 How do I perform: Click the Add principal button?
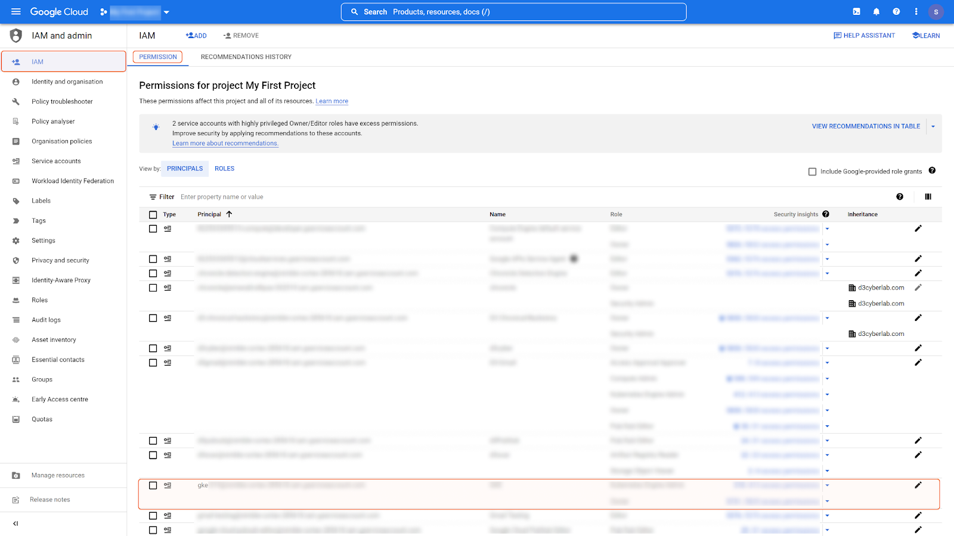point(196,36)
